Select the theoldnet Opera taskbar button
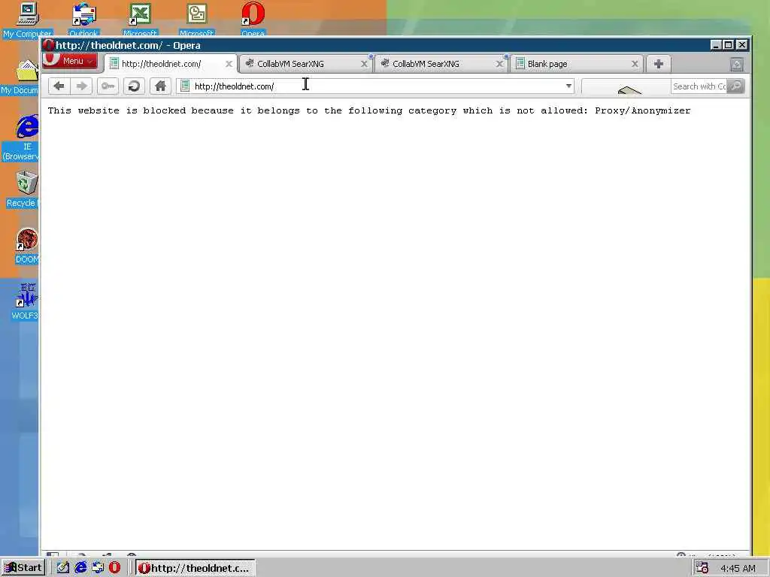The width and height of the screenshot is (770, 577). tap(196, 568)
